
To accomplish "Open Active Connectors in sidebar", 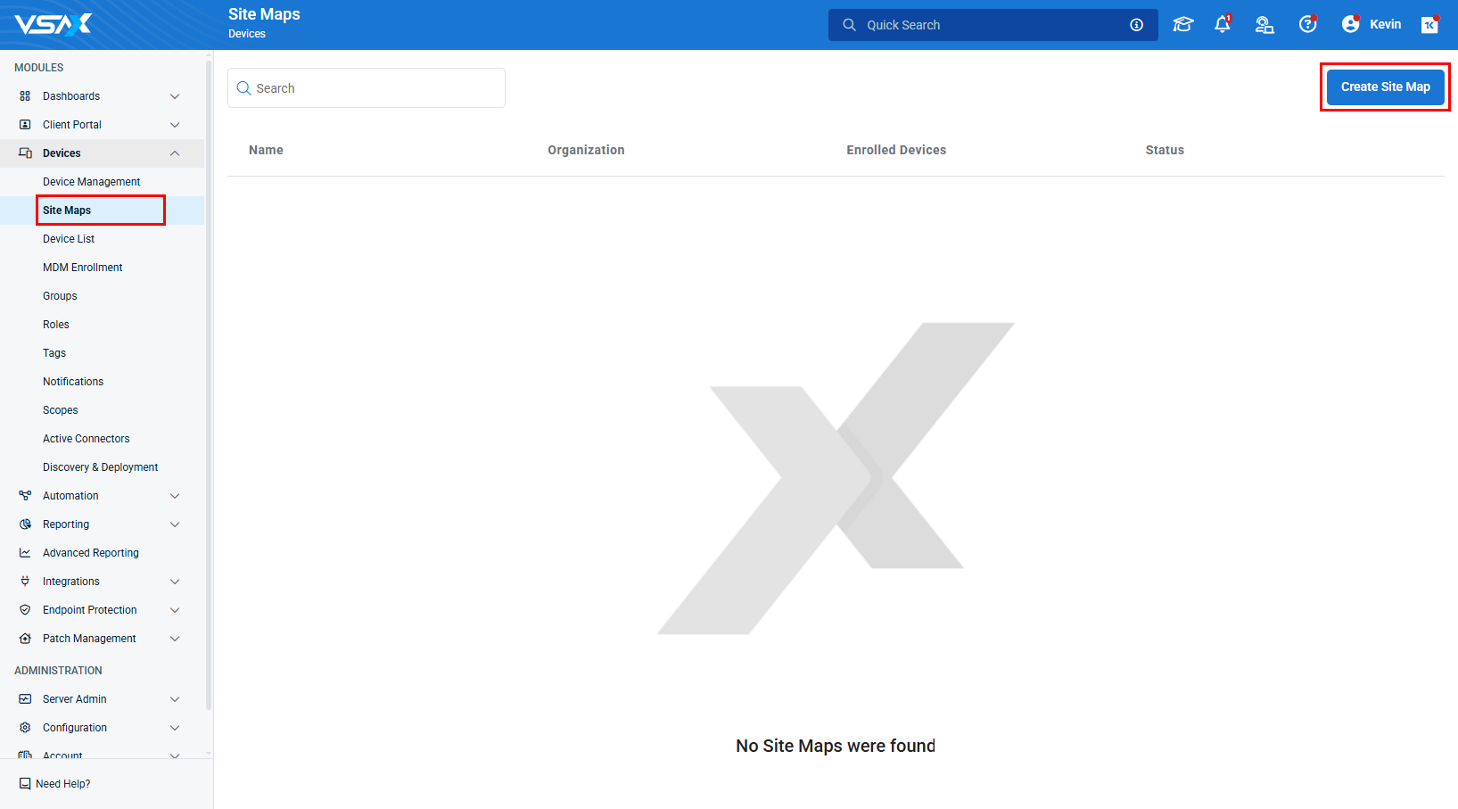I will tap(86, 439).
